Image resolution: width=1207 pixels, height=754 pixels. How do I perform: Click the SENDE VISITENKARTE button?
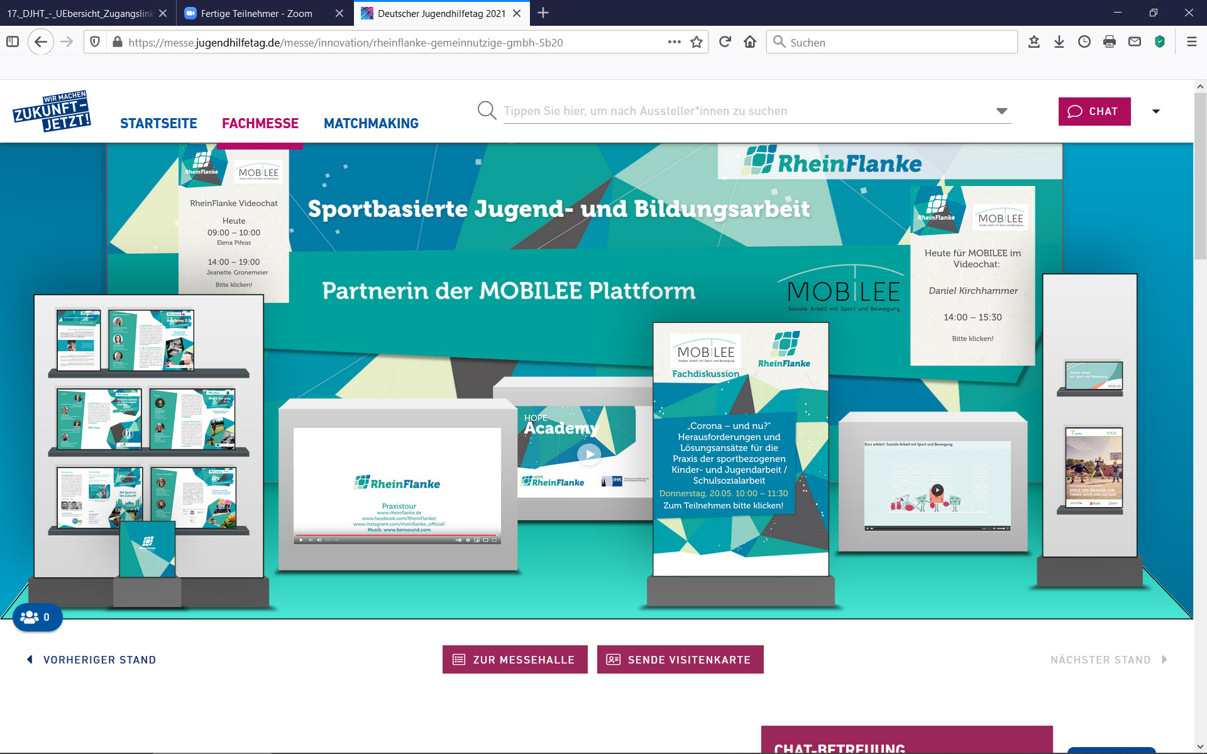(680, 660)
